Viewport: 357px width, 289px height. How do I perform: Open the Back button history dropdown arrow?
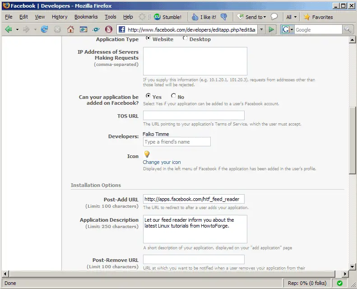coord(17,30)
